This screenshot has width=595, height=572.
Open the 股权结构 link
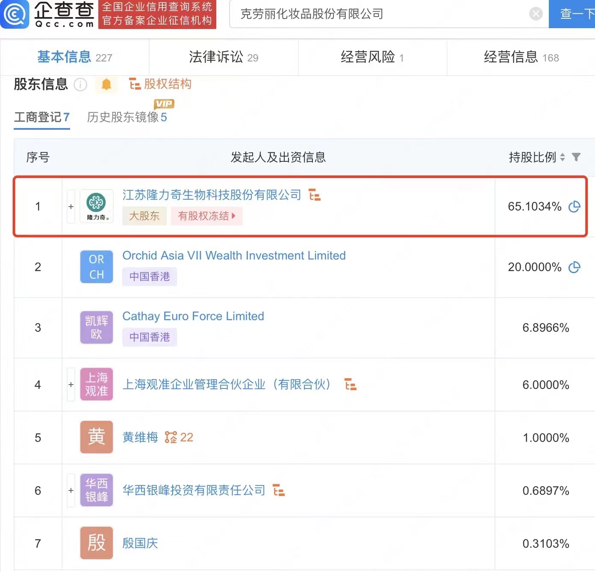tap(160, 84)
